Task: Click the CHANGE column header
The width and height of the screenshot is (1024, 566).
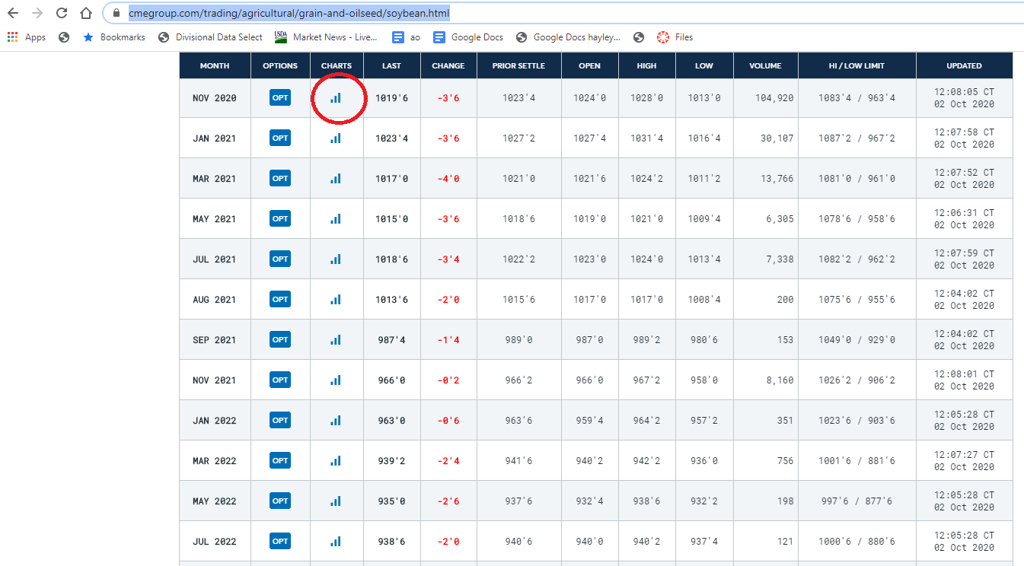Action: click(448, 65)
